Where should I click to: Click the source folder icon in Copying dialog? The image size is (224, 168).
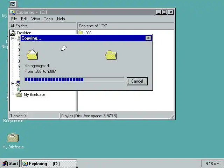[x=32, y=55]
